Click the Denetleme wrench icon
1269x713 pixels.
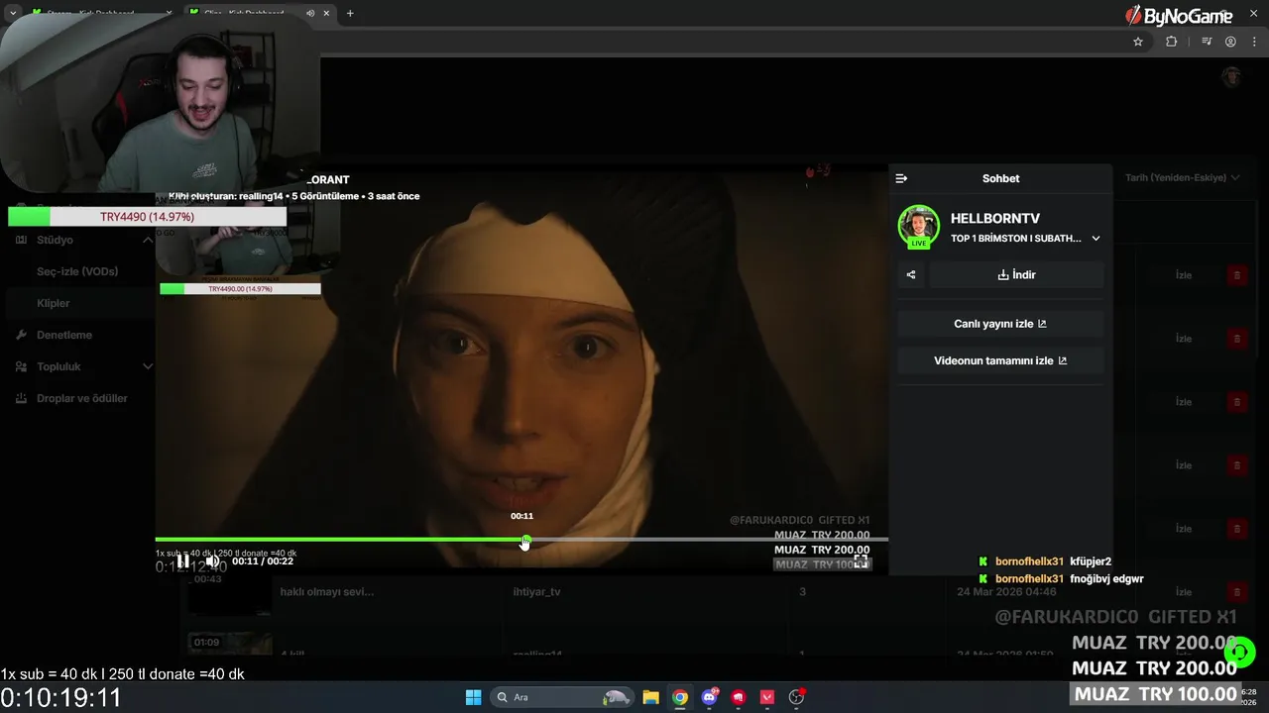(21, 335)
